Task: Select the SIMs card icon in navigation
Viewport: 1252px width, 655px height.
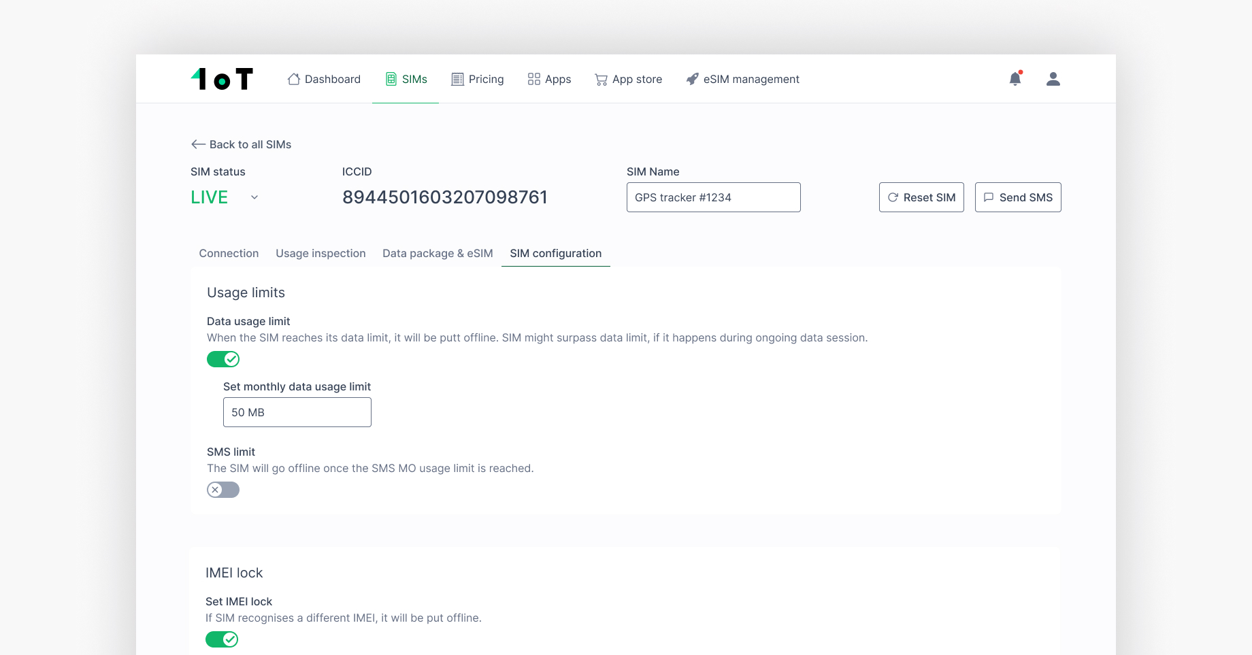Action: click(x=390, y=79)
